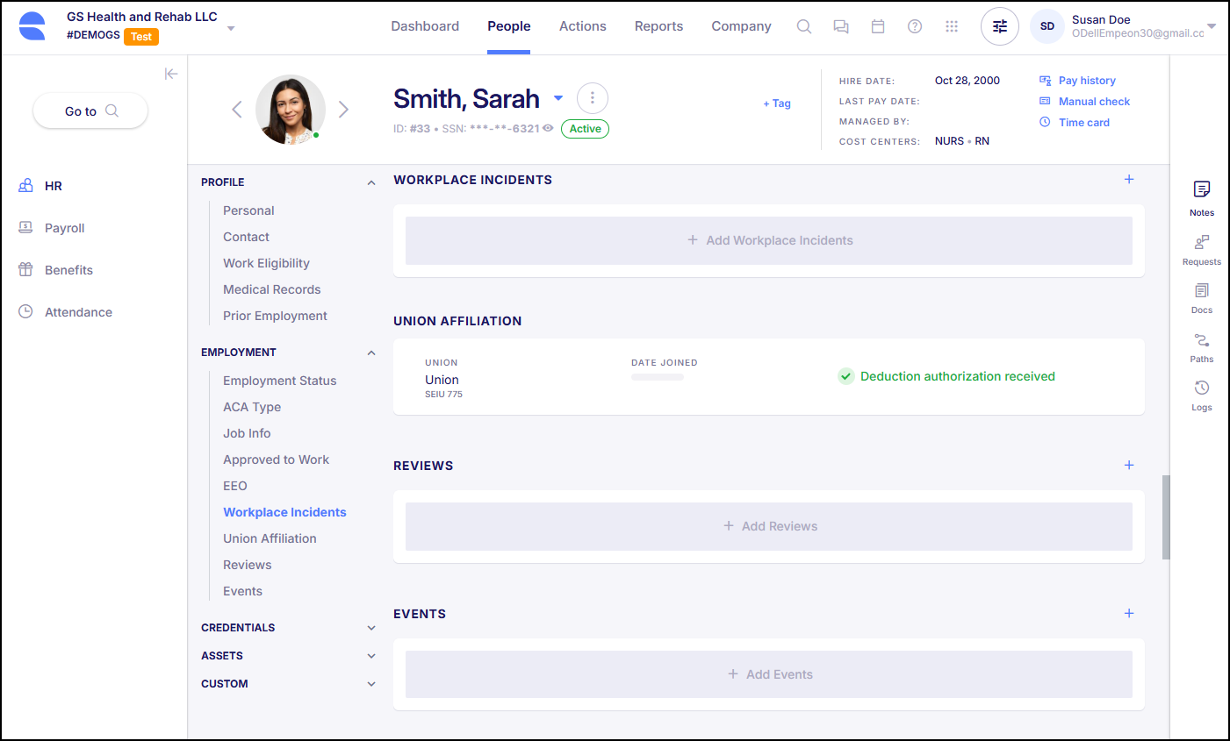This screenshot has width=1230, height=741.
Task: Switch to the Reports tab
Action: coord(658,26)
